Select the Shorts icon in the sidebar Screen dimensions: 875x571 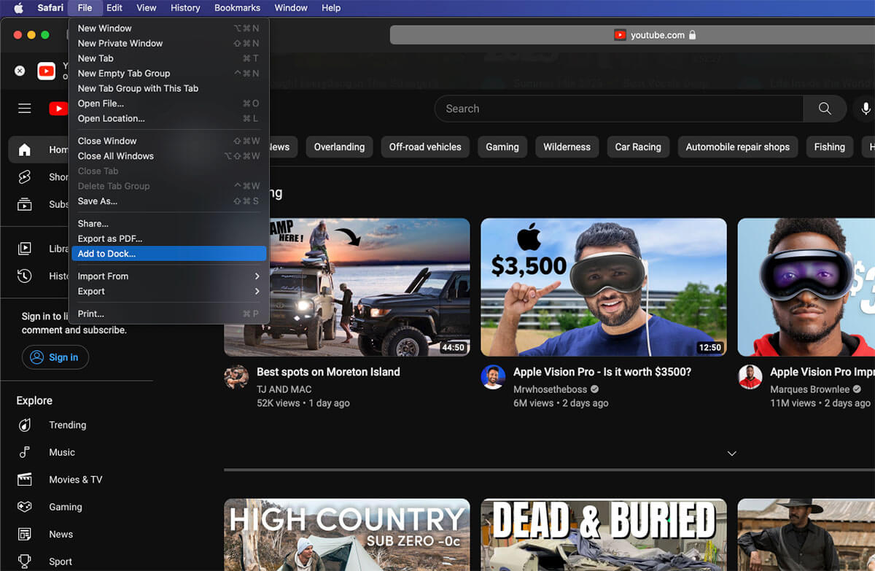click(x=24, y=176)
